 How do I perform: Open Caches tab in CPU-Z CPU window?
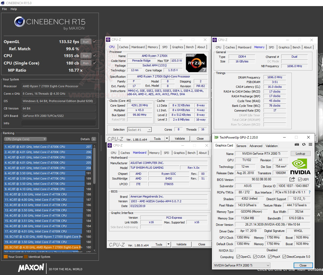pyautogui.click(x=123, y=47)
